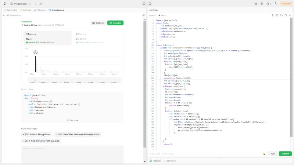Run the code

click(x=272, y=154)
